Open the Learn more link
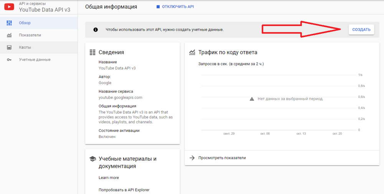 point(109,178)
